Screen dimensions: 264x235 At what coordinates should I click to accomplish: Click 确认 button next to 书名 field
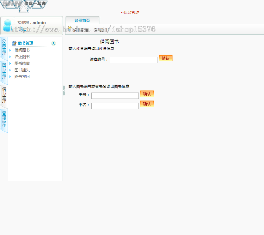coord(147,104)
